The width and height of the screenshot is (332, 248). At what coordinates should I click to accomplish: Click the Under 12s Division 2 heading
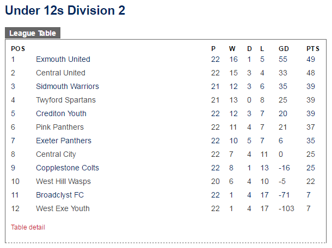pyautogui.click(x=65, y=10)
